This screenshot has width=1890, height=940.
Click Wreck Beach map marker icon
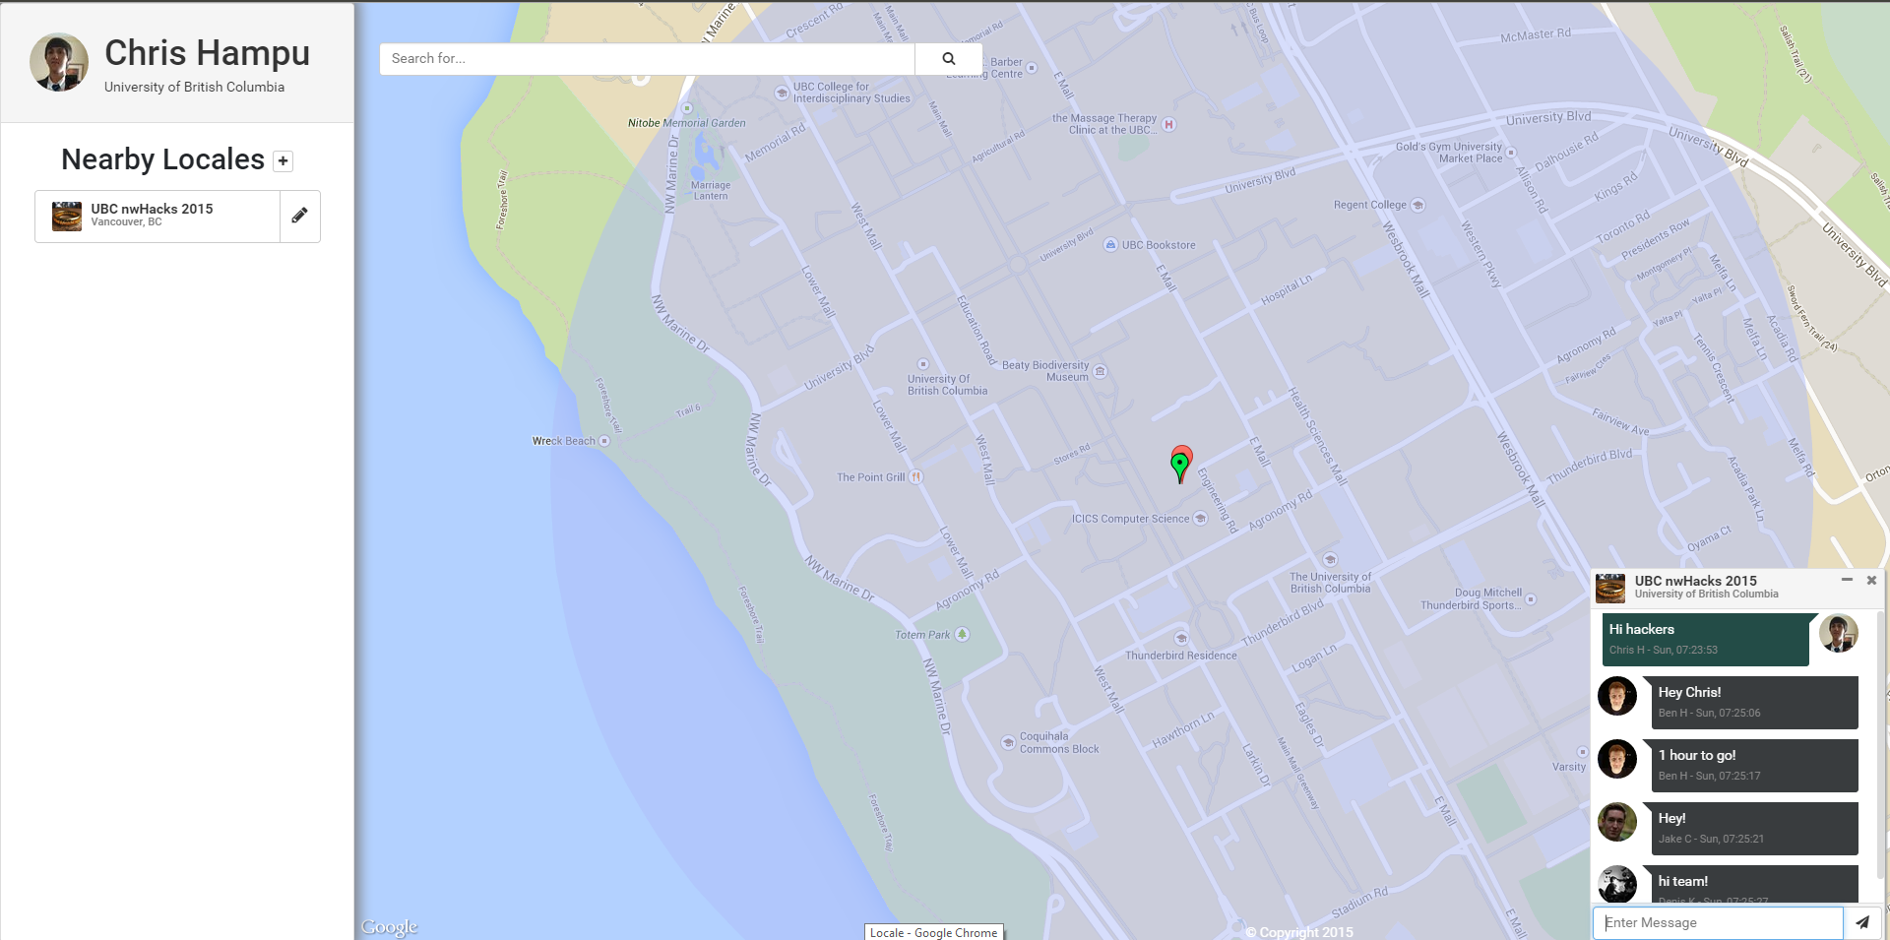tap(604, 441)
